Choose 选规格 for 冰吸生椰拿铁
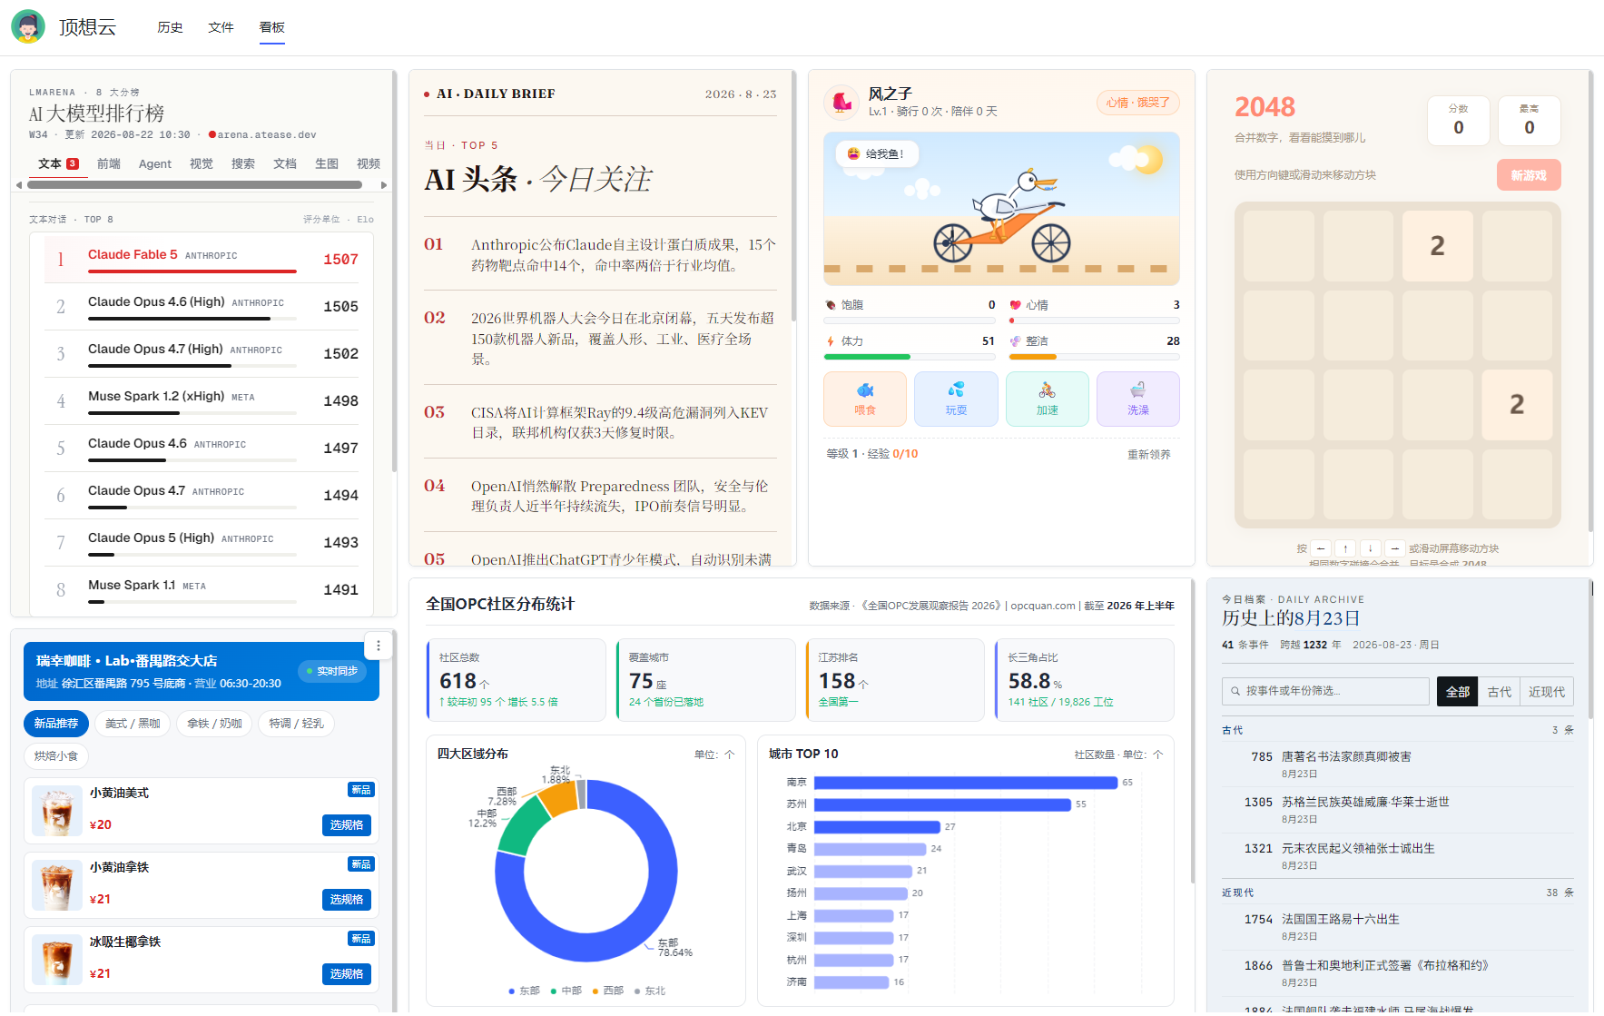The height and width of the screenshot is (1016, 1604). (347, 974)
